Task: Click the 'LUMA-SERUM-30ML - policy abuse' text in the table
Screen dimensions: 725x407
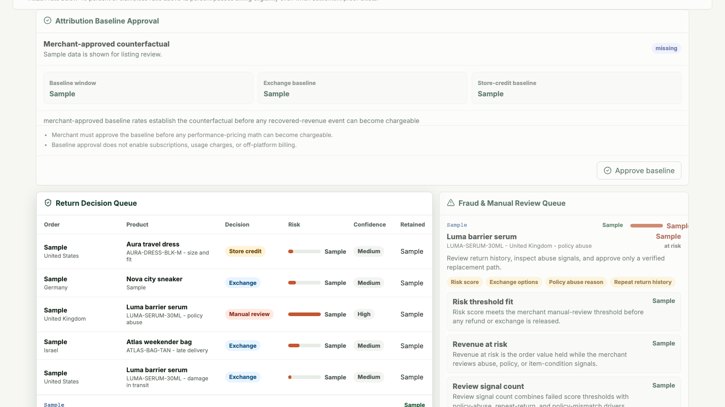Action: (164, 319)
